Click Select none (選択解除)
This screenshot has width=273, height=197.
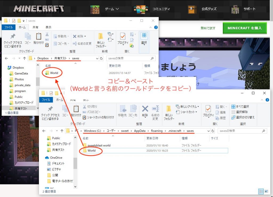(x=240, y=112)
